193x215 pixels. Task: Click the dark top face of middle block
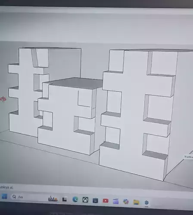click(76, 83)
